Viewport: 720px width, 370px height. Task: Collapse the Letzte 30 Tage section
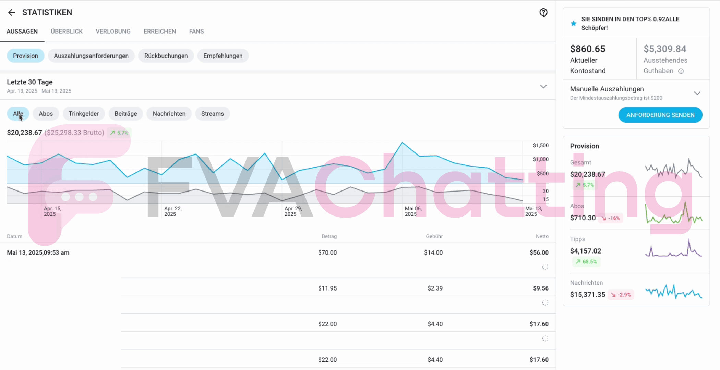[x=543, y=87]
